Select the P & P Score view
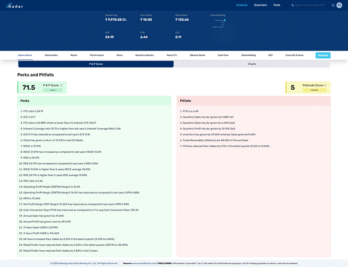Screen dimensions: 348x267 [x=96, y=64]
